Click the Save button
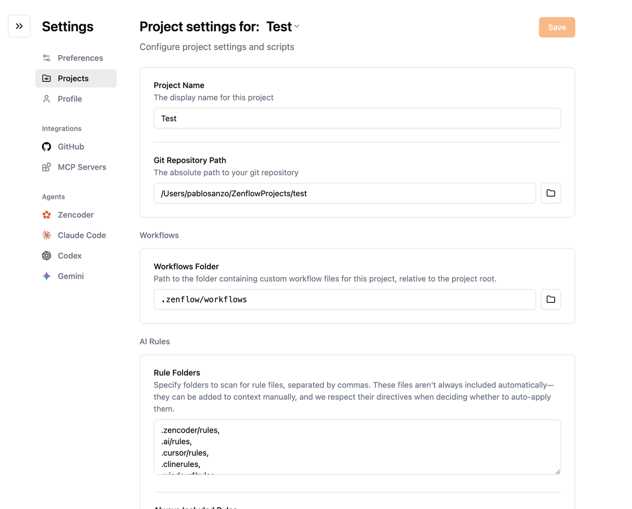This screenshot has height=509, width=632. [557, 27]
